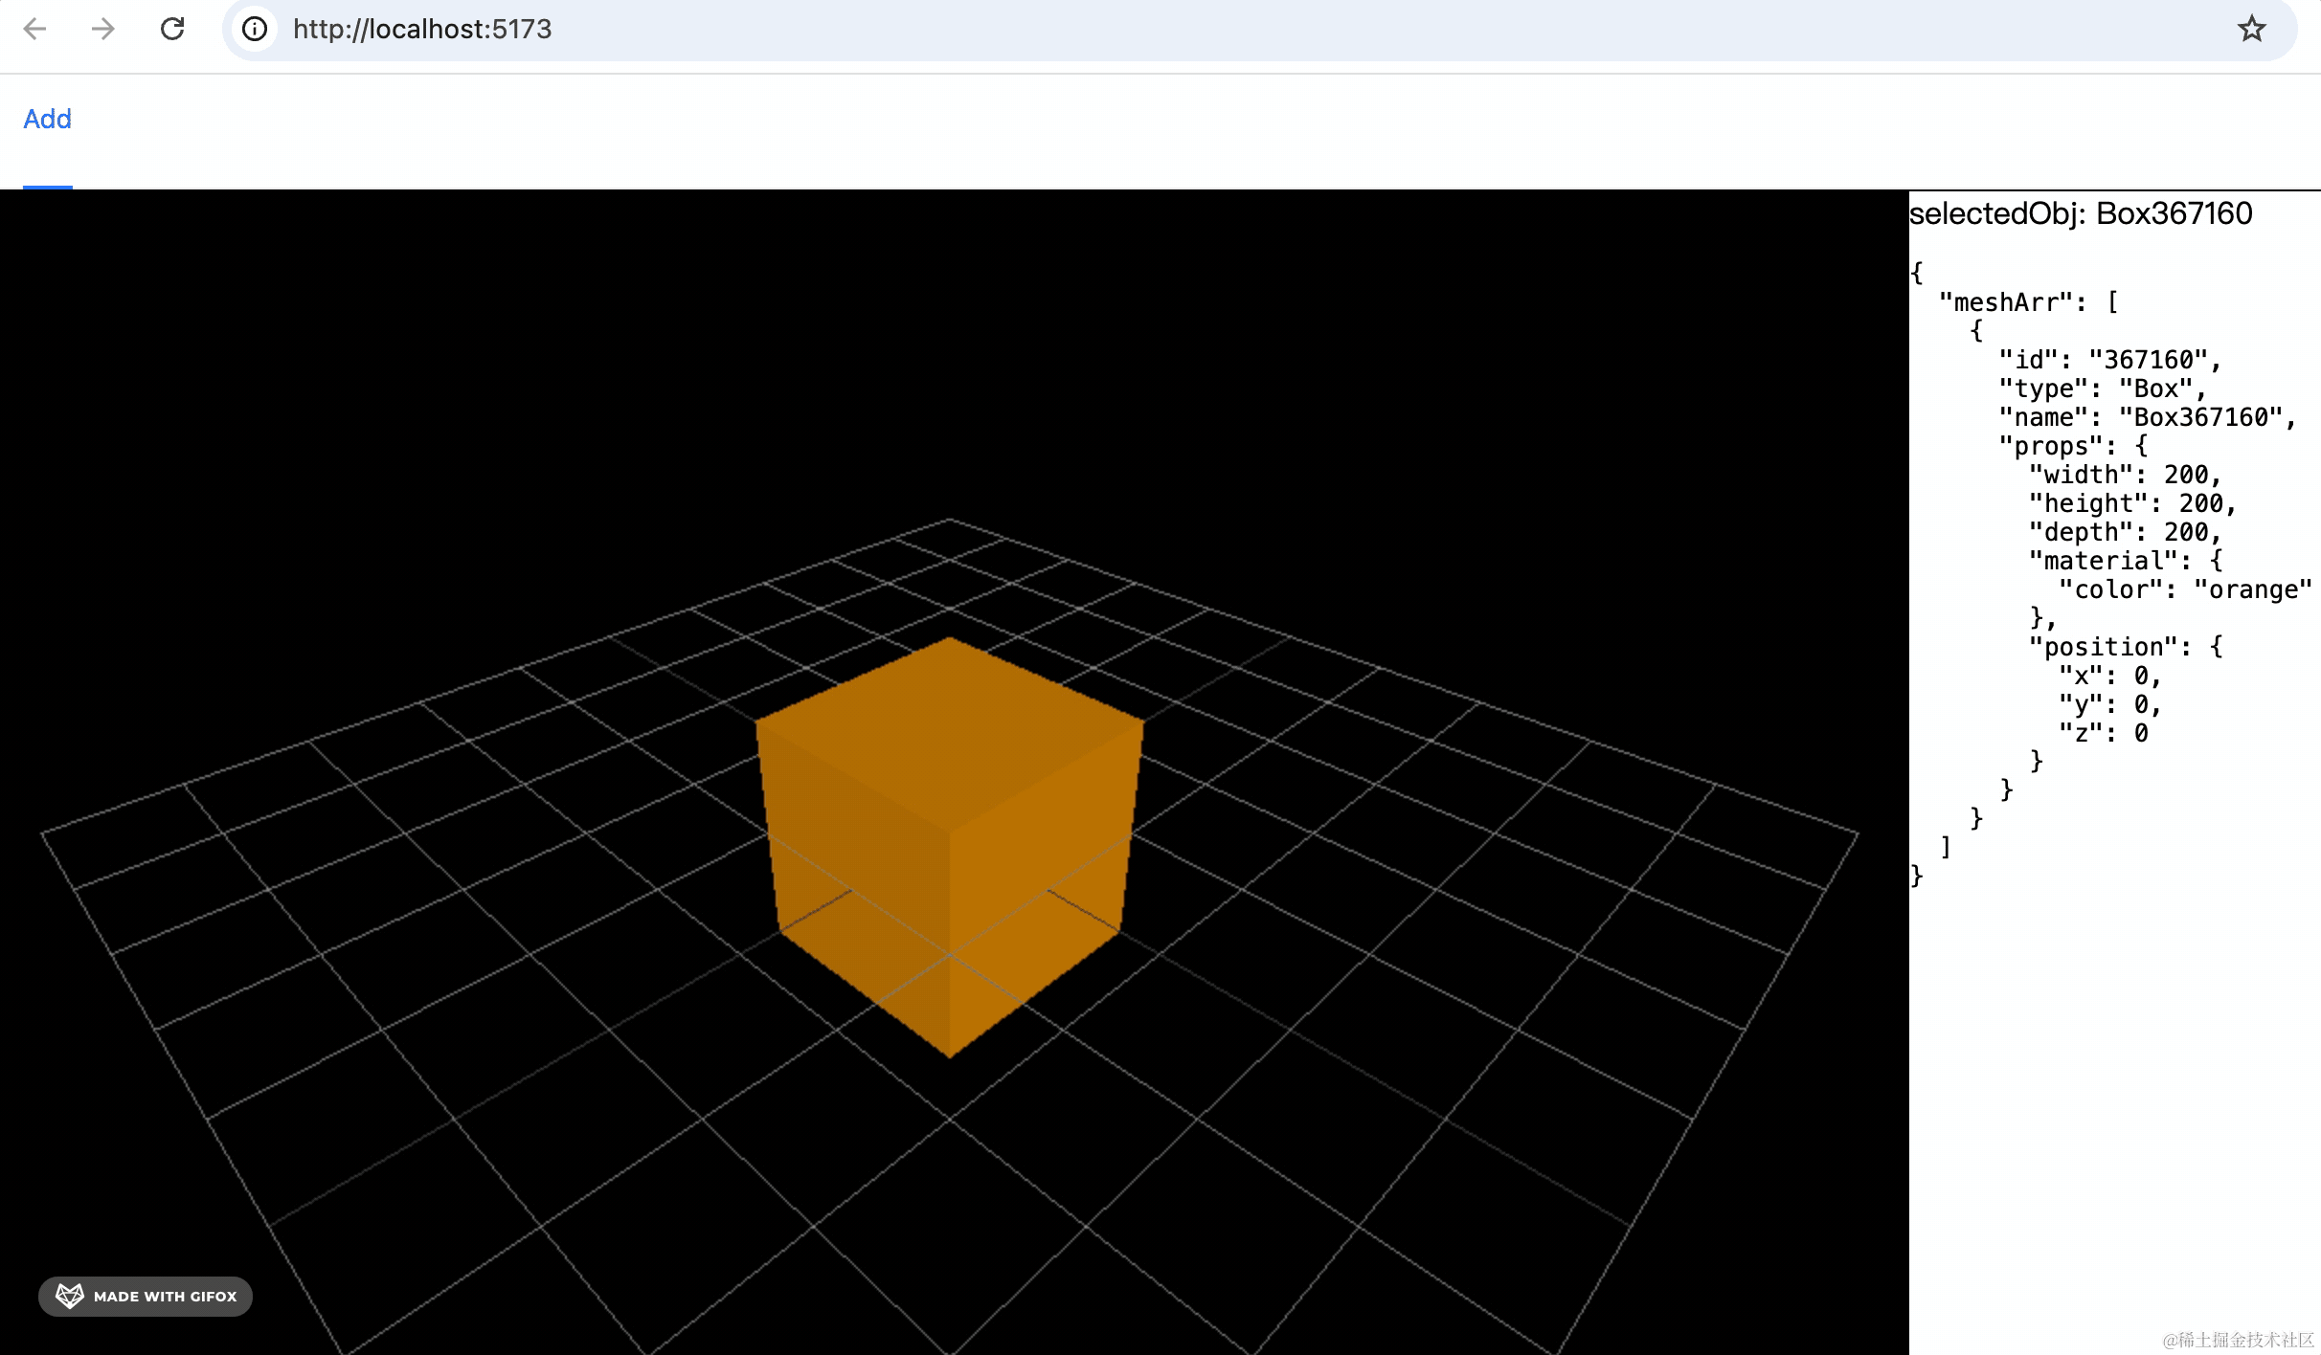This screenshot has width=2321, height=1355.
Task: Click the "material": { line
Action: pyautogui.click(x=2126, y=561)
